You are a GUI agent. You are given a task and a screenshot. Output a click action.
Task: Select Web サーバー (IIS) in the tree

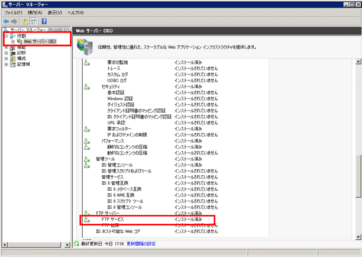pyautogui.click(x=40, y=41)
